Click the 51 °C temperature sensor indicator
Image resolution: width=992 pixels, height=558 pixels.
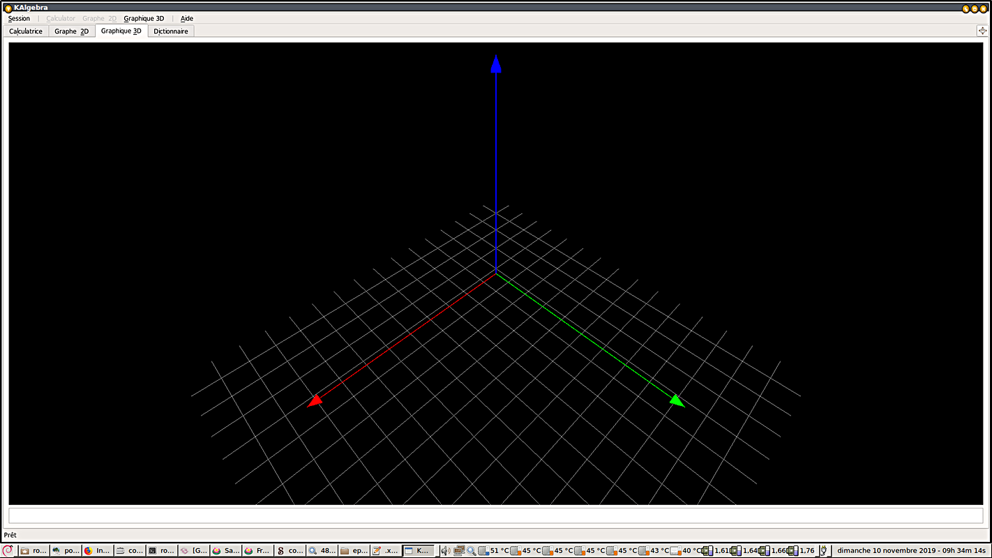(x=494, y=550)
